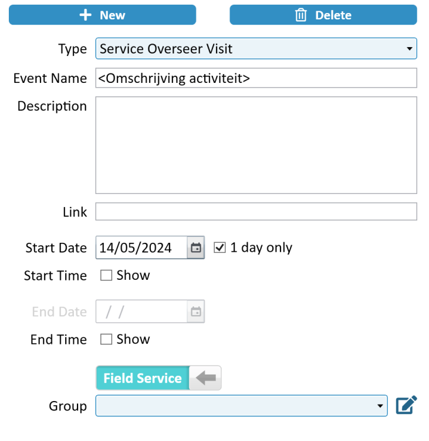Open the Start Date calendar picker icon
Viewport: 429px width, 441px height.
pos(196,248)
